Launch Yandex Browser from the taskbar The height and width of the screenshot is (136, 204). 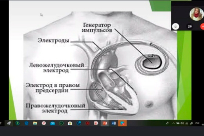pyautogui.click(x=44, y=123)
